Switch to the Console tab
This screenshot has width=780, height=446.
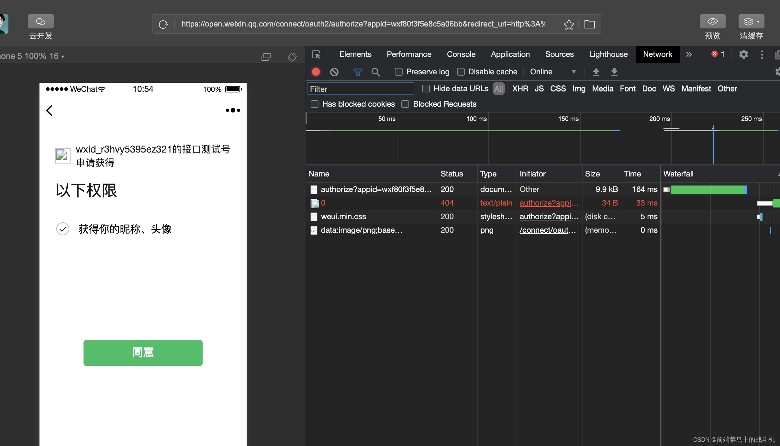tap(461, 54)
